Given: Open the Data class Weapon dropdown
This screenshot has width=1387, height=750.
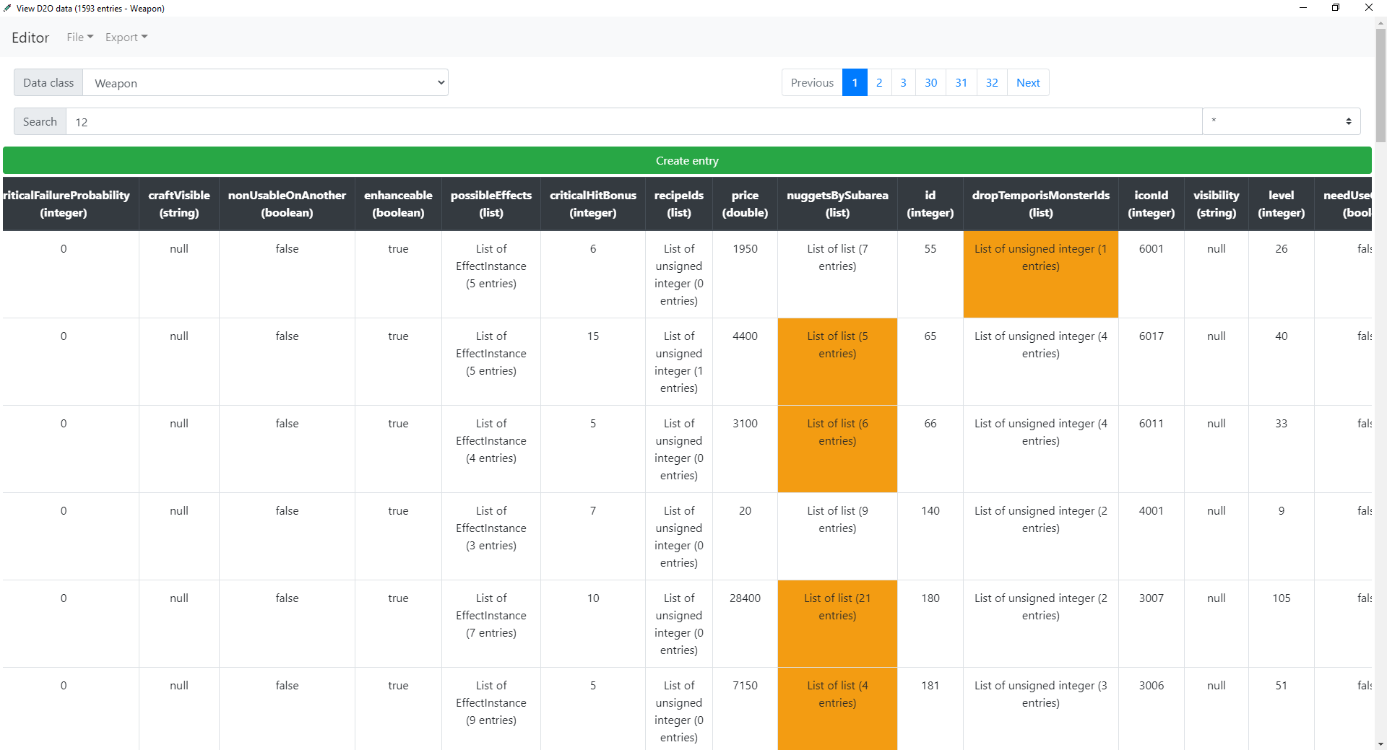Looking at the screenshot, I should tap(265, 83).
